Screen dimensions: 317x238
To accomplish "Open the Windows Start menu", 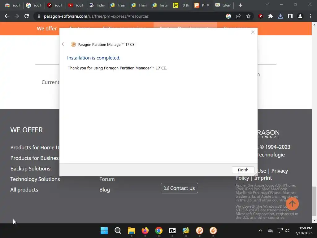I will pos(104,231).
